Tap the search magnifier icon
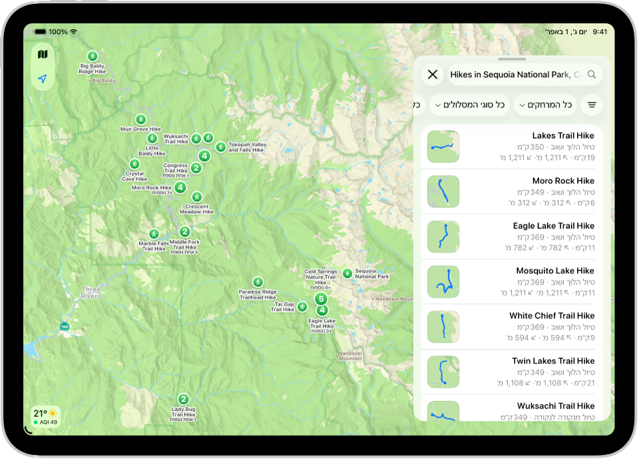The height and width of the screenshot is (459, 639). [592, 74]
